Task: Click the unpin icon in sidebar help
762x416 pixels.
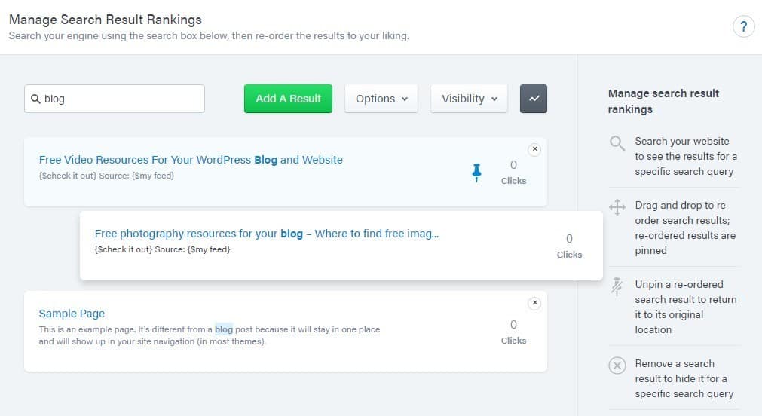Action: click(617, 286)
